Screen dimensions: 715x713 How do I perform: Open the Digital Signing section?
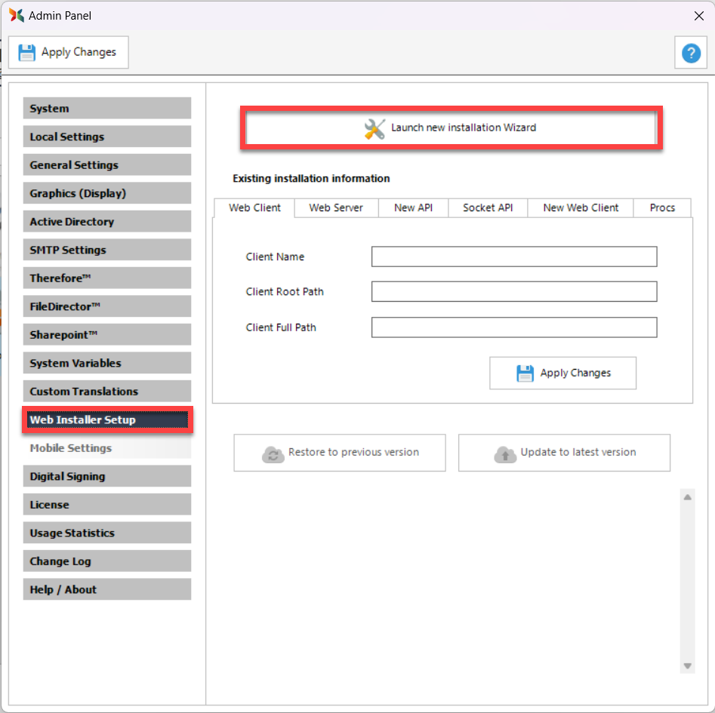[106, 476]
